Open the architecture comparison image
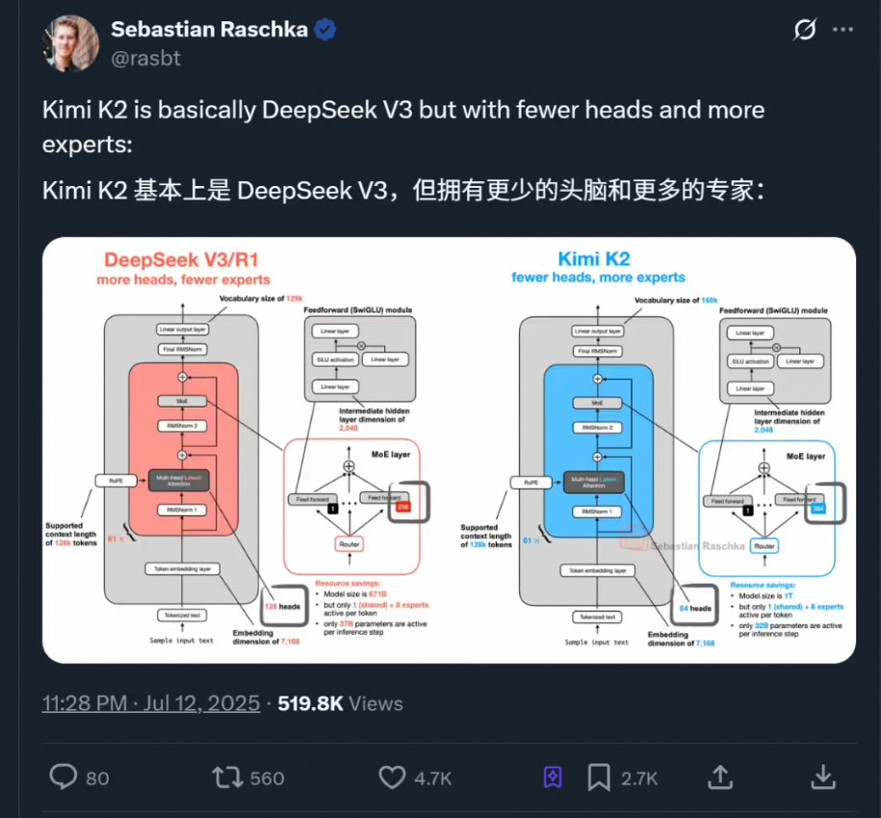This screenshot has height=818, width=881. click(449, 450)
